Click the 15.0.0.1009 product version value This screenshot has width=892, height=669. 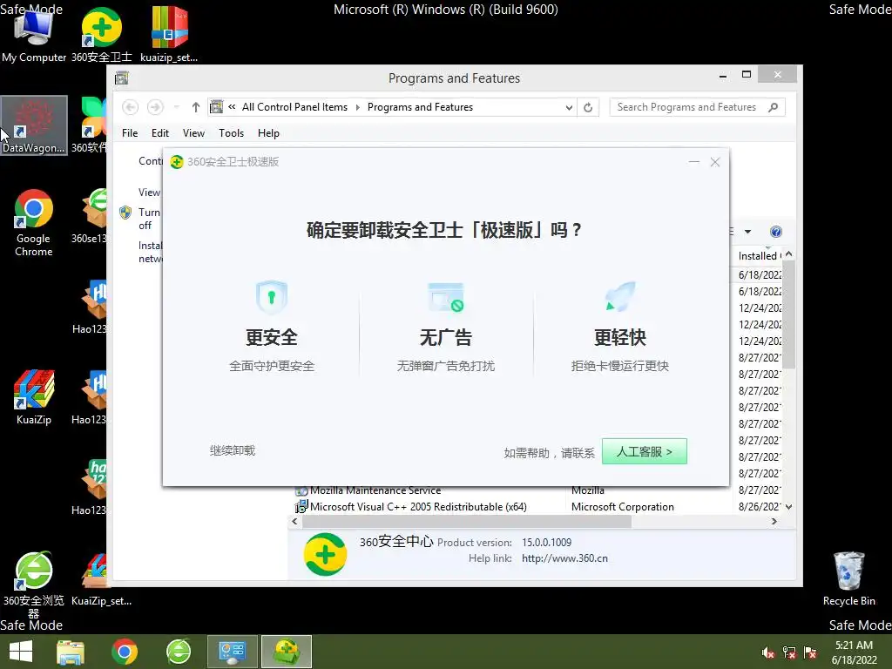coord(547,543)
